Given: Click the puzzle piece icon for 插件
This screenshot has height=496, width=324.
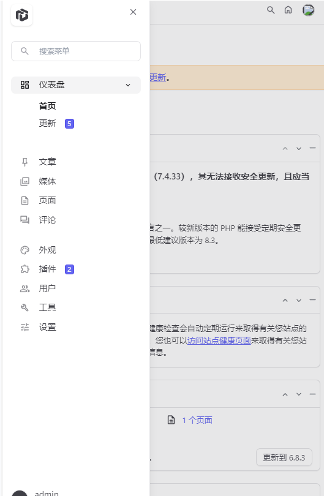Looking at the screenshot, I should coord(24,269).
